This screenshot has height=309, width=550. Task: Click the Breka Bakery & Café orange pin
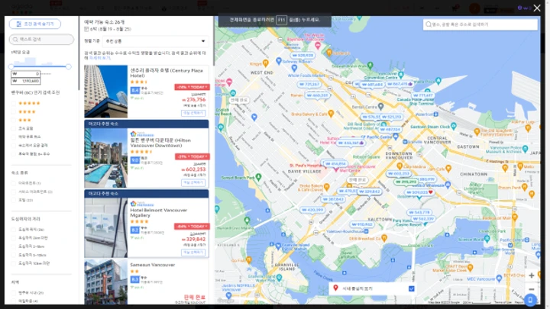[x=331, y=113]
